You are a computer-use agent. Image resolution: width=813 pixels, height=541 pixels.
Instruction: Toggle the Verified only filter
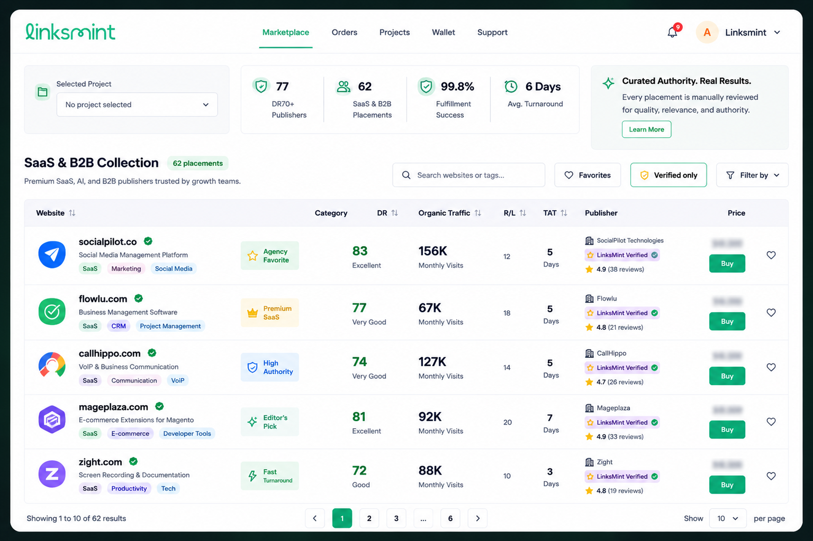[668, 175]
